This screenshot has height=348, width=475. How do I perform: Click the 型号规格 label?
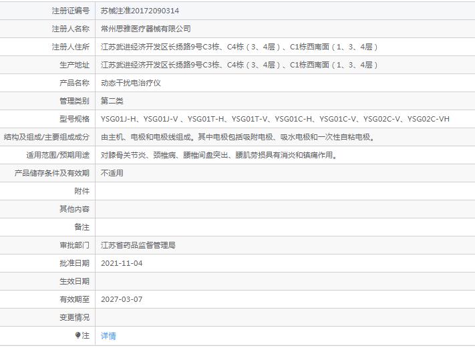click(75, 119)
